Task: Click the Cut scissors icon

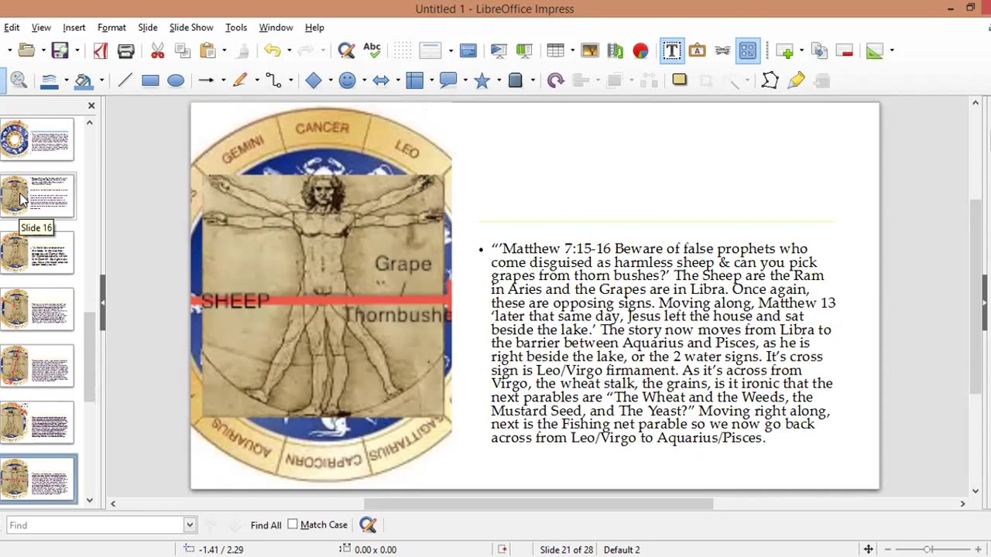Action: click(157, 51)
